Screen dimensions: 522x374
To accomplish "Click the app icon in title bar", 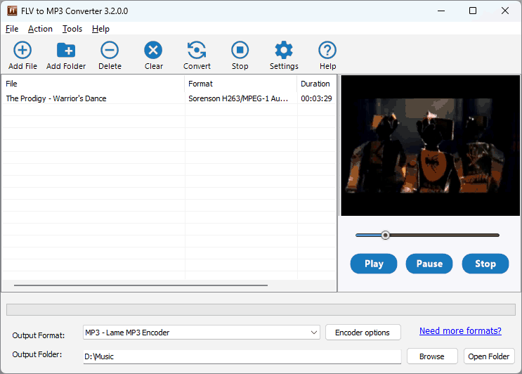I will (12, 11).
